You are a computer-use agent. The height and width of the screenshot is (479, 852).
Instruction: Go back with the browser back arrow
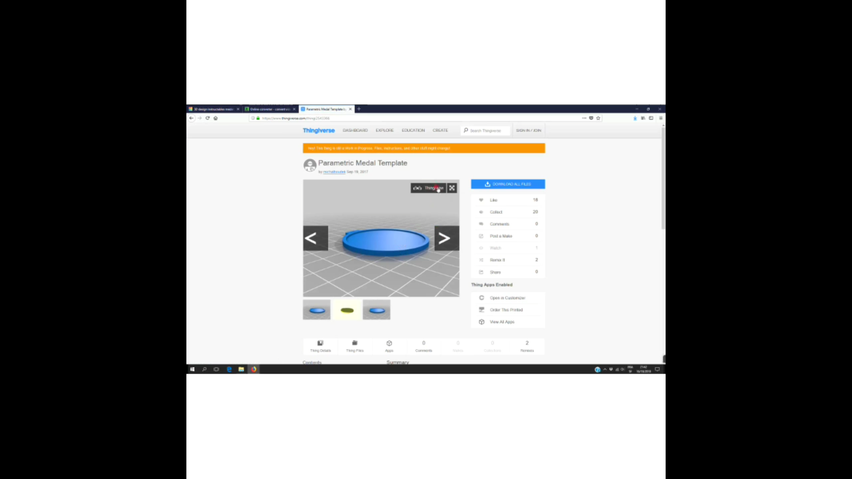(x=191, y=118)
